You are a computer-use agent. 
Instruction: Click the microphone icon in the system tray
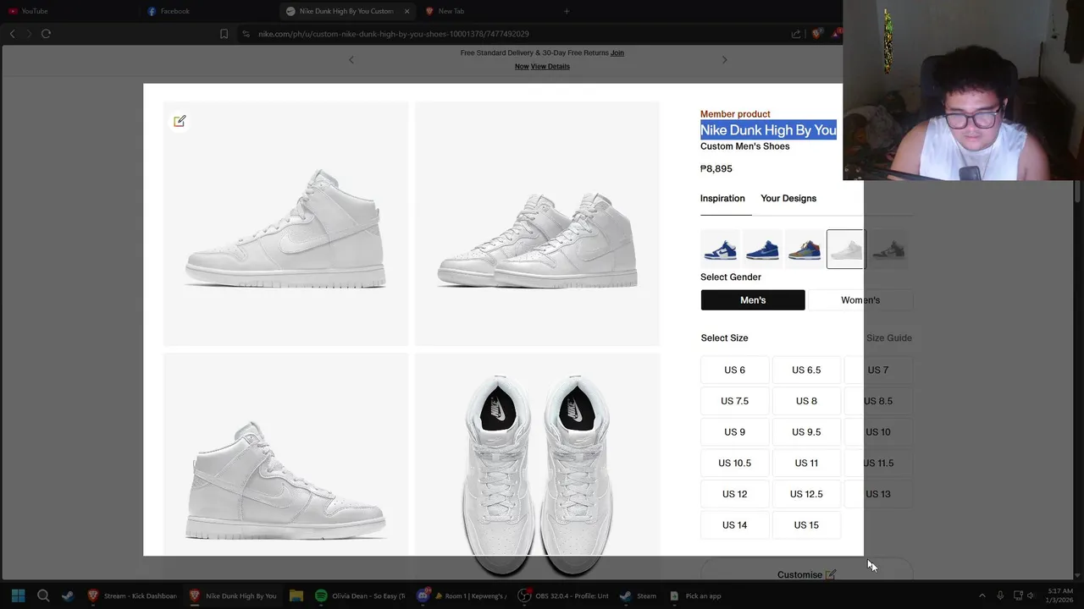[1000, 595]
